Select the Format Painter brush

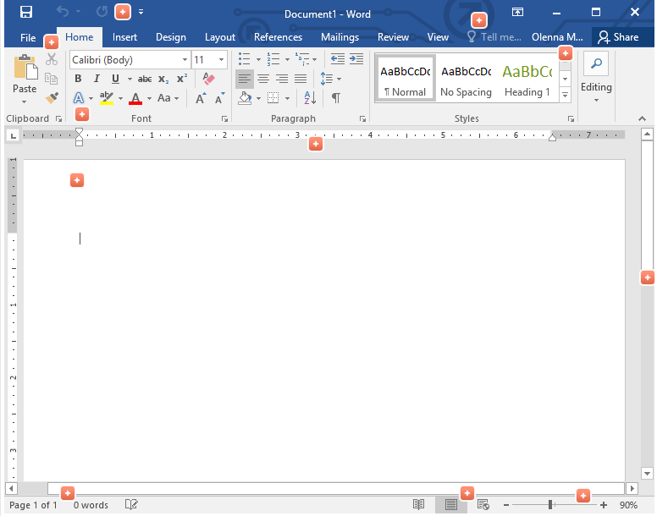(52, 98)
